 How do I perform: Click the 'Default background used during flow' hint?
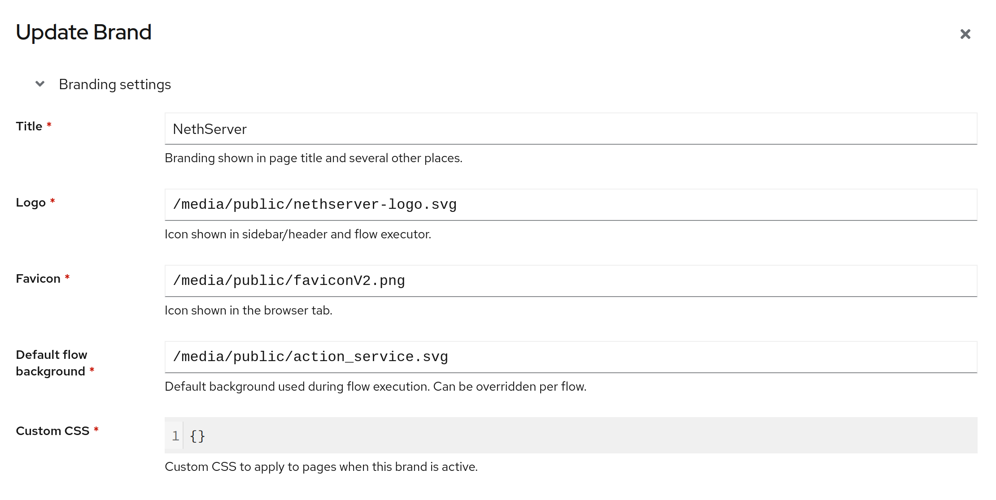click(376, 387)
